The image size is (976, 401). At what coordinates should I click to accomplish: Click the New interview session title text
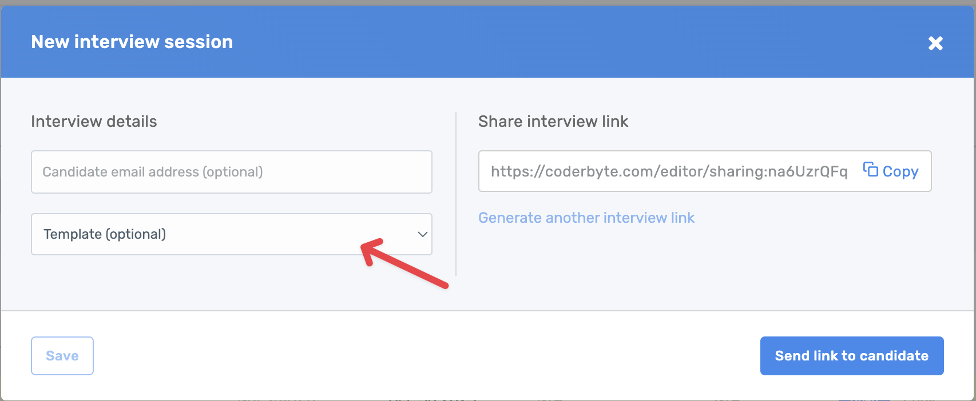[x=132, y=41]
